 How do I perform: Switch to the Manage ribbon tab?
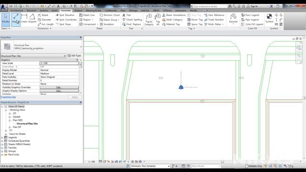click(x=133, y=11)
